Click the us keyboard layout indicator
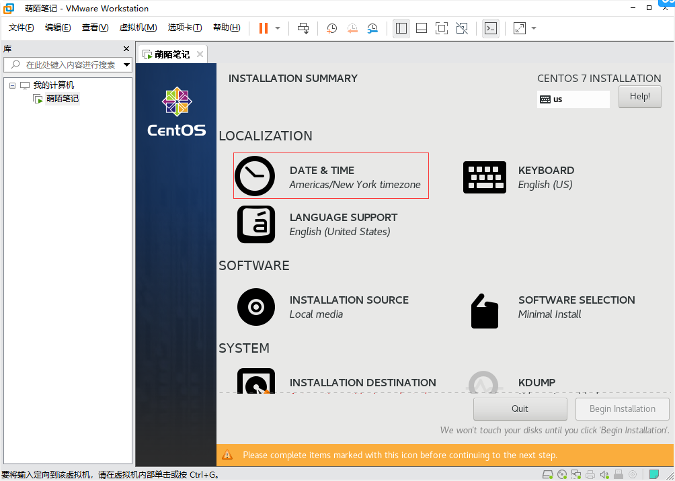This screenshot has height=481, width=675. 573,99
